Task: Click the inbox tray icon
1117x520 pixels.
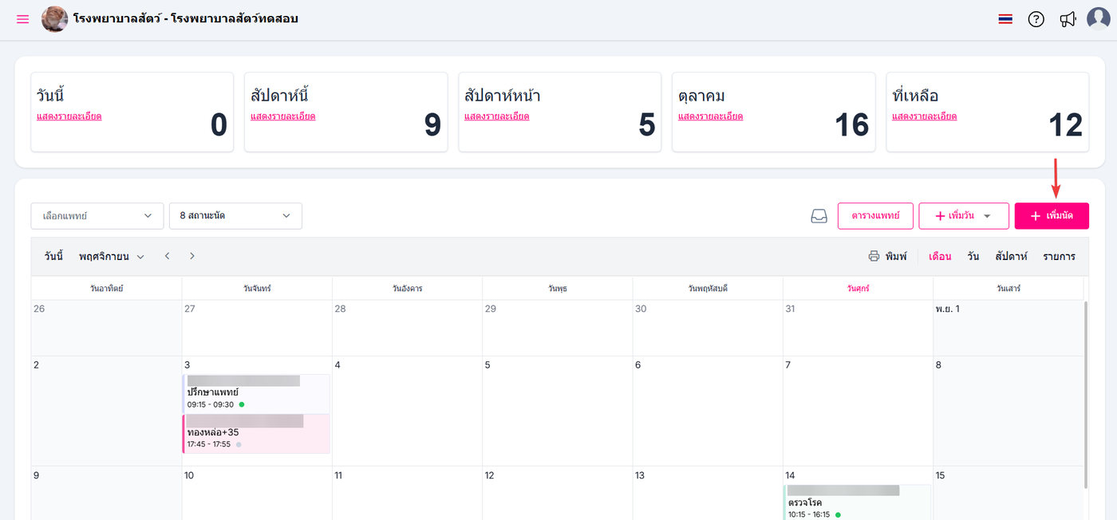Action: point(819,216)
